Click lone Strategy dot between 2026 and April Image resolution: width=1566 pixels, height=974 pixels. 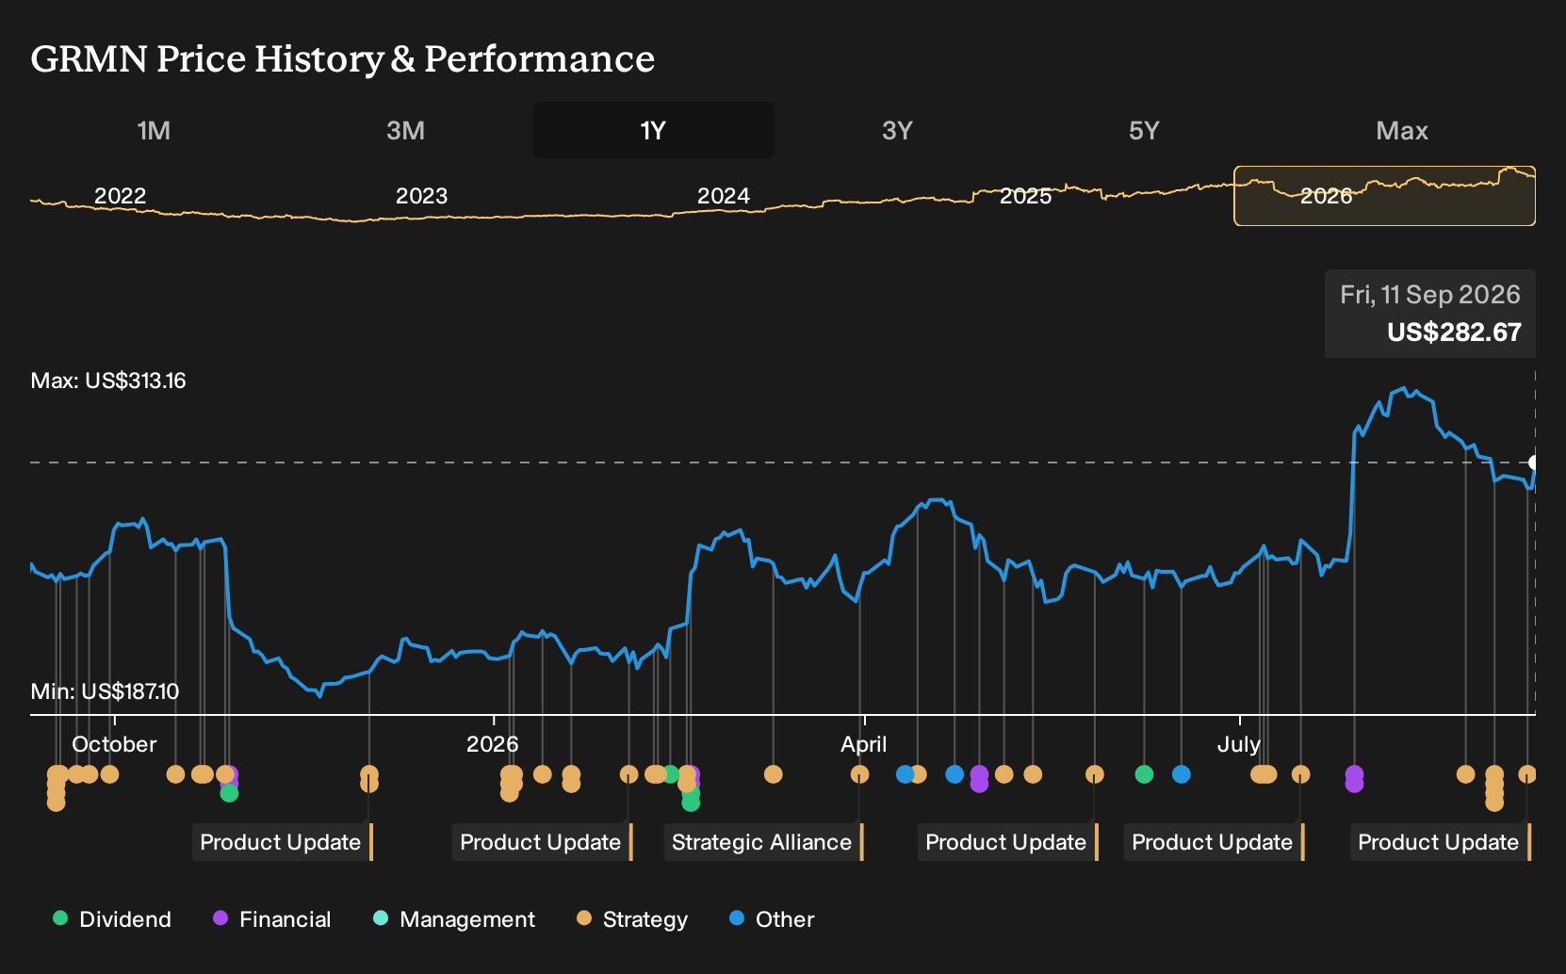coord(774,774)
